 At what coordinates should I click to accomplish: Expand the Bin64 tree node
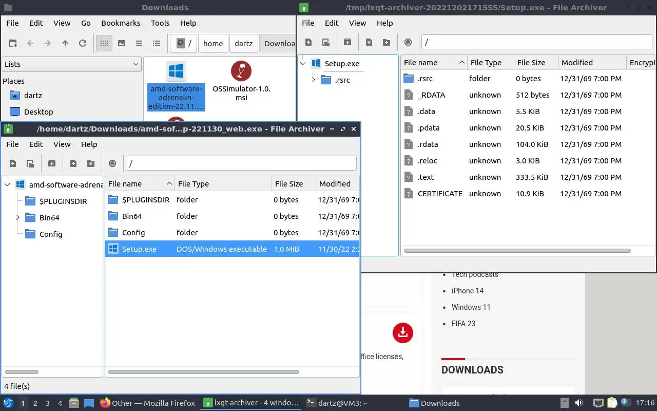[18, 218]
